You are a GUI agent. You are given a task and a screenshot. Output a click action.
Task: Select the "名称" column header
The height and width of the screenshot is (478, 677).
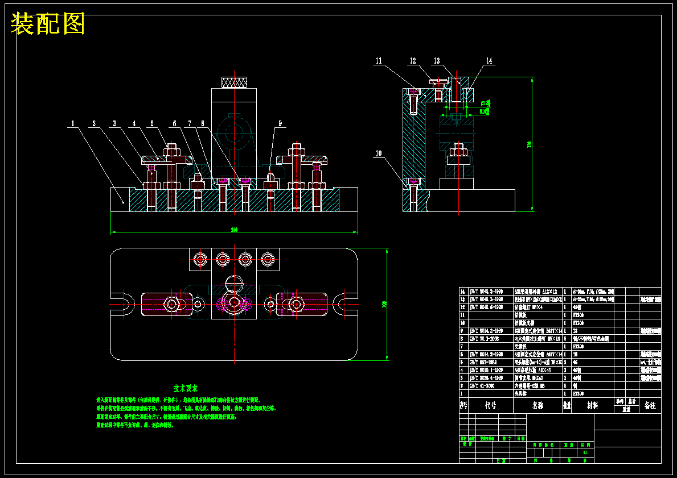pyautogui.click(x=538, y=406)
